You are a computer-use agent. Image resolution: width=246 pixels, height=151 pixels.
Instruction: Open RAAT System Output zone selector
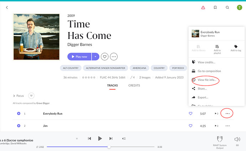pos(220,142)
